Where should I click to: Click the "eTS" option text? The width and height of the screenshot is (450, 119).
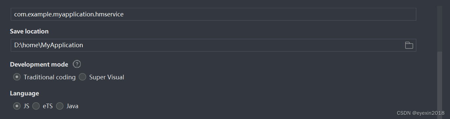[x=48, y=106]
